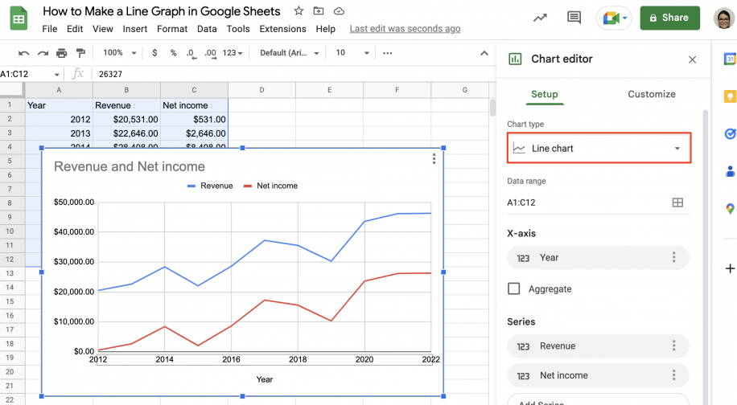Collapse the menus with caret arrow
737x405 pixels.
(x=484, y=53)
